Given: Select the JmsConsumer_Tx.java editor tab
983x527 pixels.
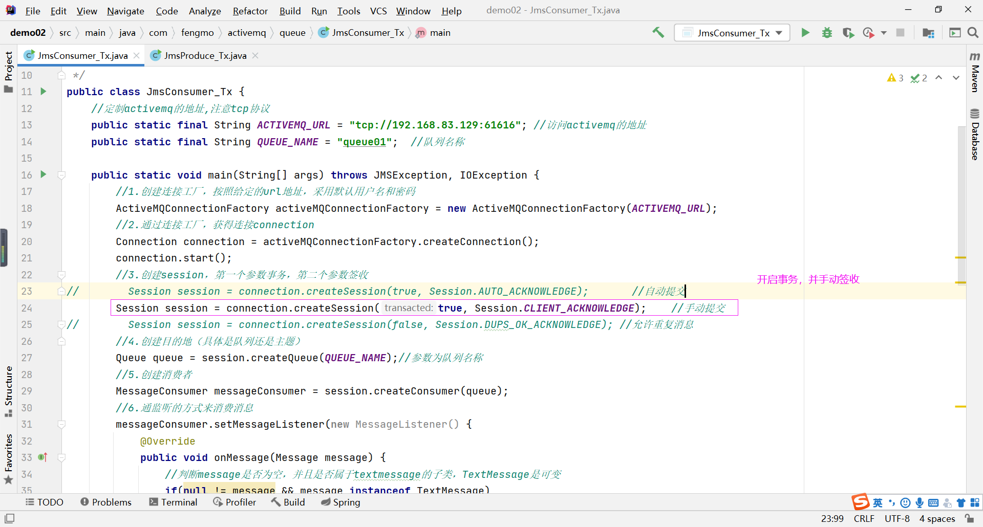Looking at the screenshot, I should [x=82, y=55].
